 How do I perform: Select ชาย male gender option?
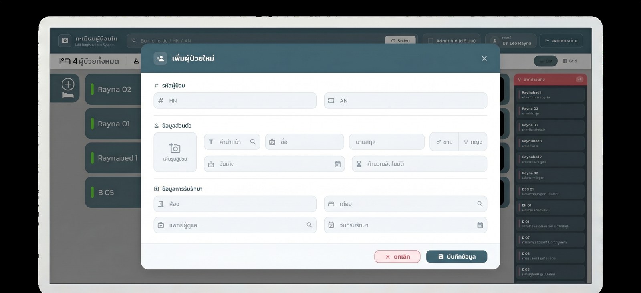coord(444,142)
